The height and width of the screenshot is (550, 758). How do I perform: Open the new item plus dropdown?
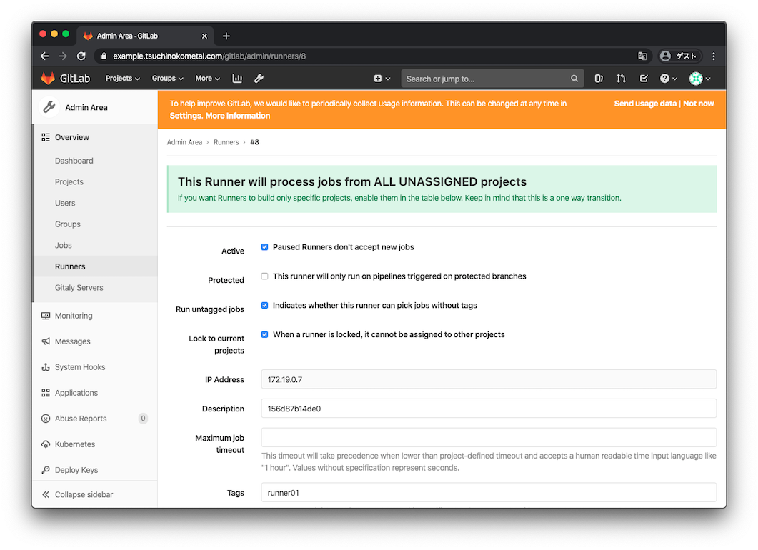(x=382, y=79)
